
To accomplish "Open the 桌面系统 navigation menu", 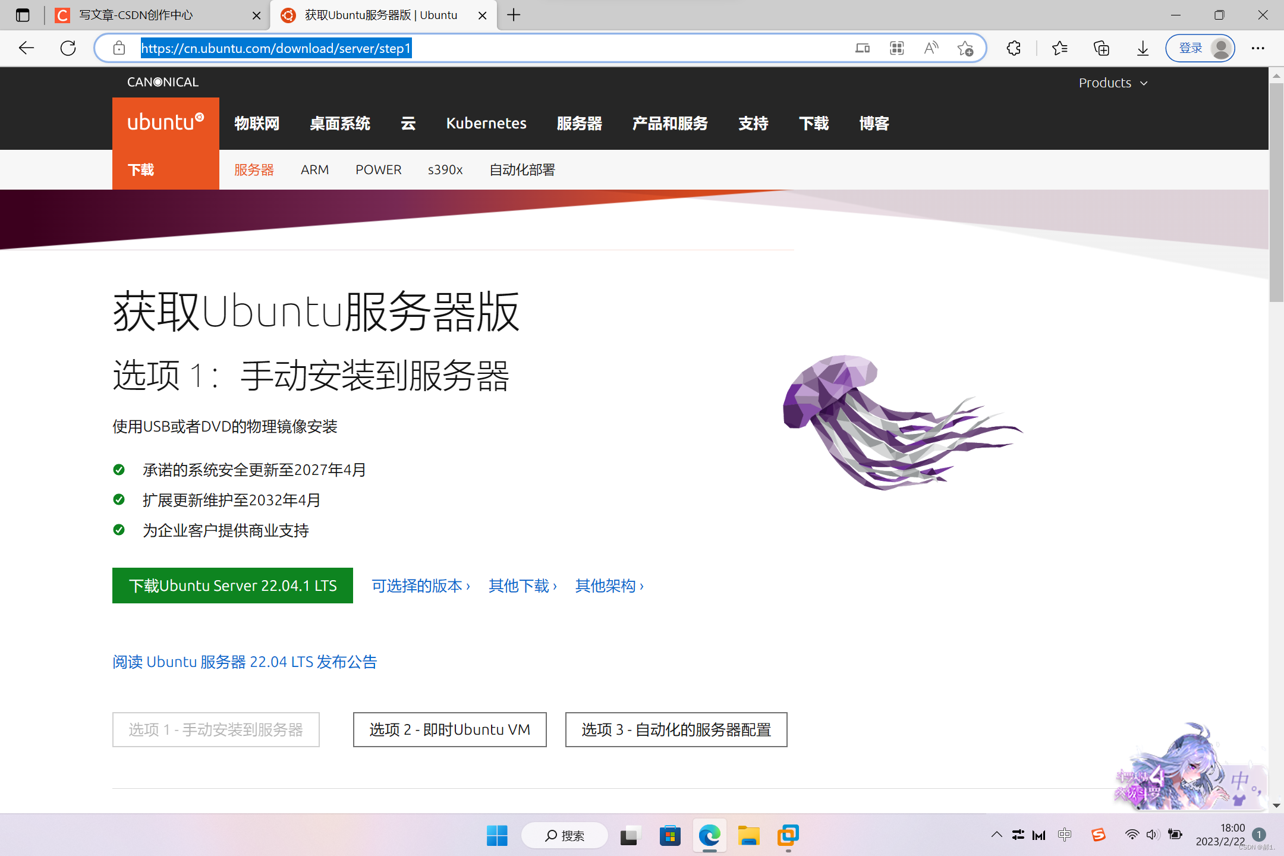I will (340, 123).
